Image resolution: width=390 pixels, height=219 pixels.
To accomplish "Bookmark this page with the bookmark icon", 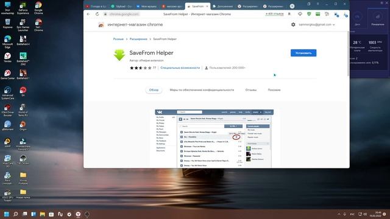I will [289, 14].
